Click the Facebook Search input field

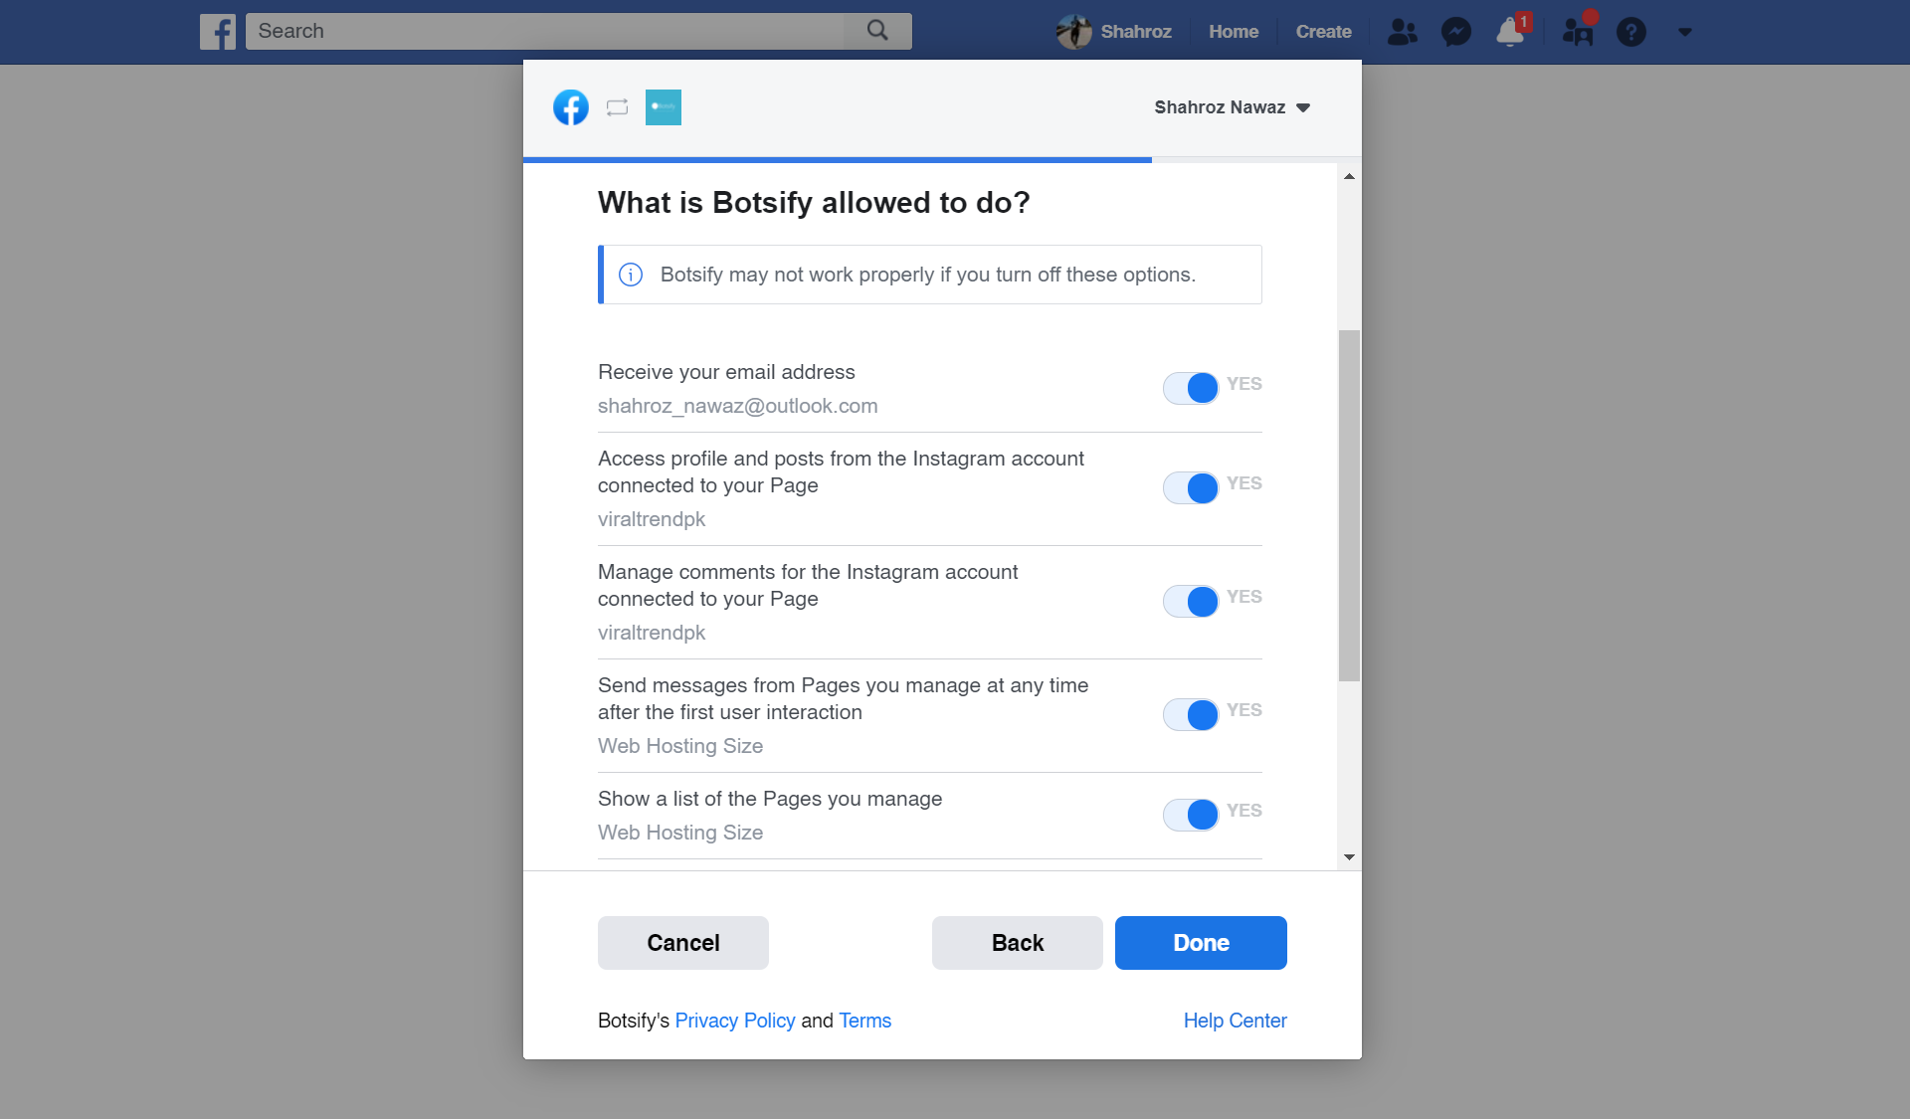545,31
